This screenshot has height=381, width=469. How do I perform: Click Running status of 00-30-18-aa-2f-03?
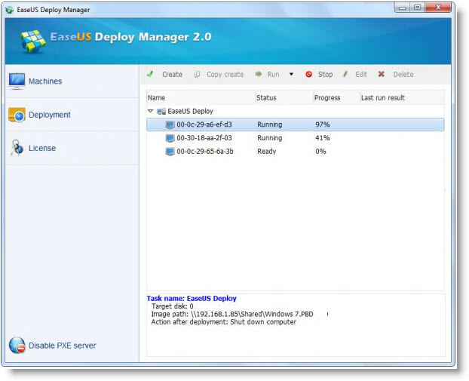click(269, 138)
